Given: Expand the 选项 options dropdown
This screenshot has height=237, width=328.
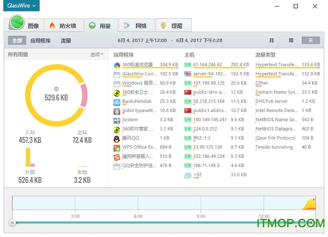Looking at the screenshot, I should (x=97, y=55).
